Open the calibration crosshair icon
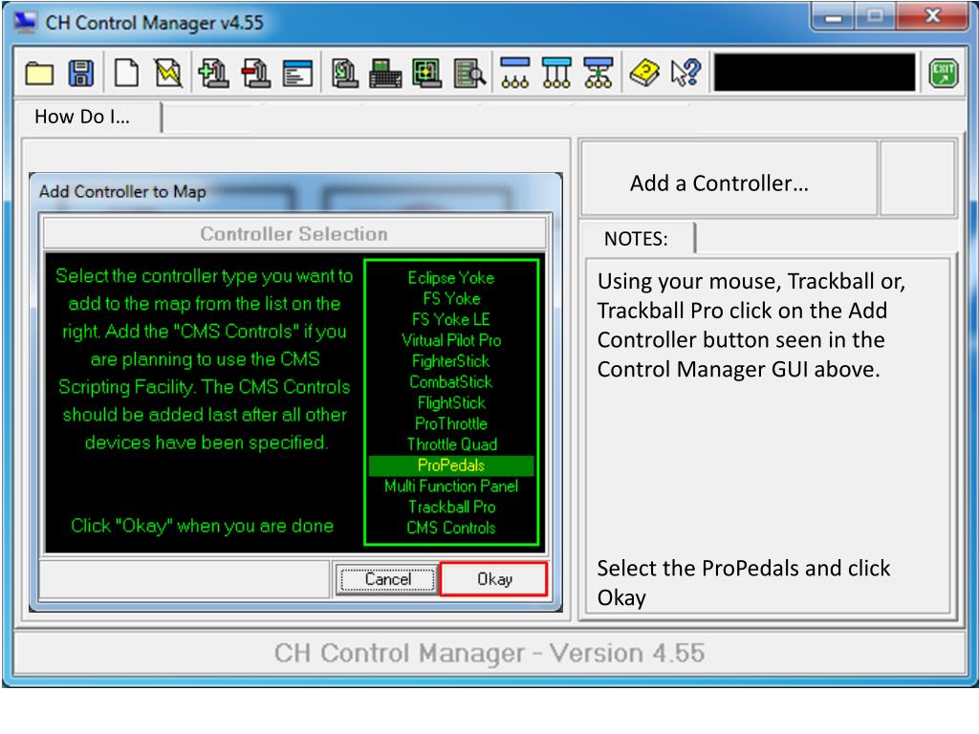 [x=427, y=73]
